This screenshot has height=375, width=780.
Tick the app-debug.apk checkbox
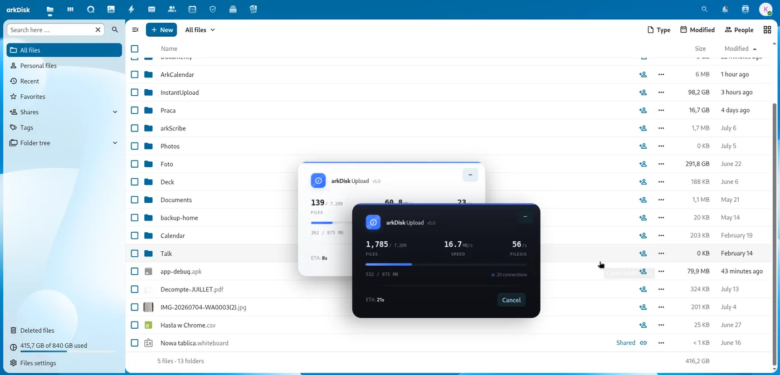pyautogui.click(x=134, y=271)
